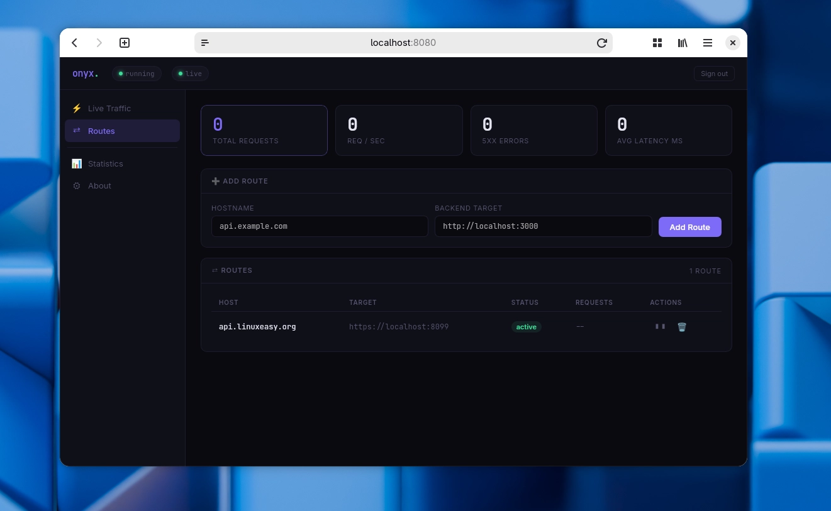Focus the Backend Target input field
The image size is (831, 511).
[x=543, y=226]
